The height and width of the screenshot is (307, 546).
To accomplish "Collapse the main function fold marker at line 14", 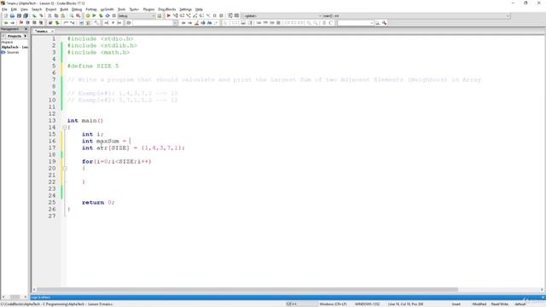I will 65,127.
